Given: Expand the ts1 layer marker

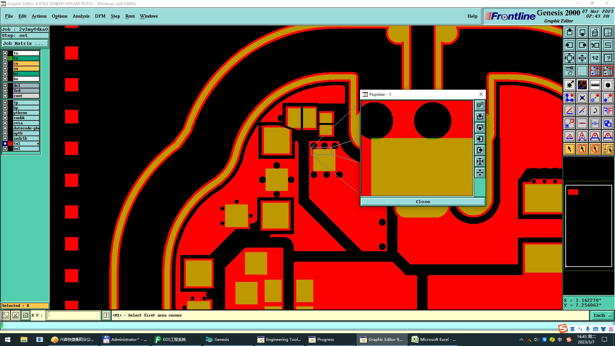Looking at the screenshot, I should coord(38,144).
